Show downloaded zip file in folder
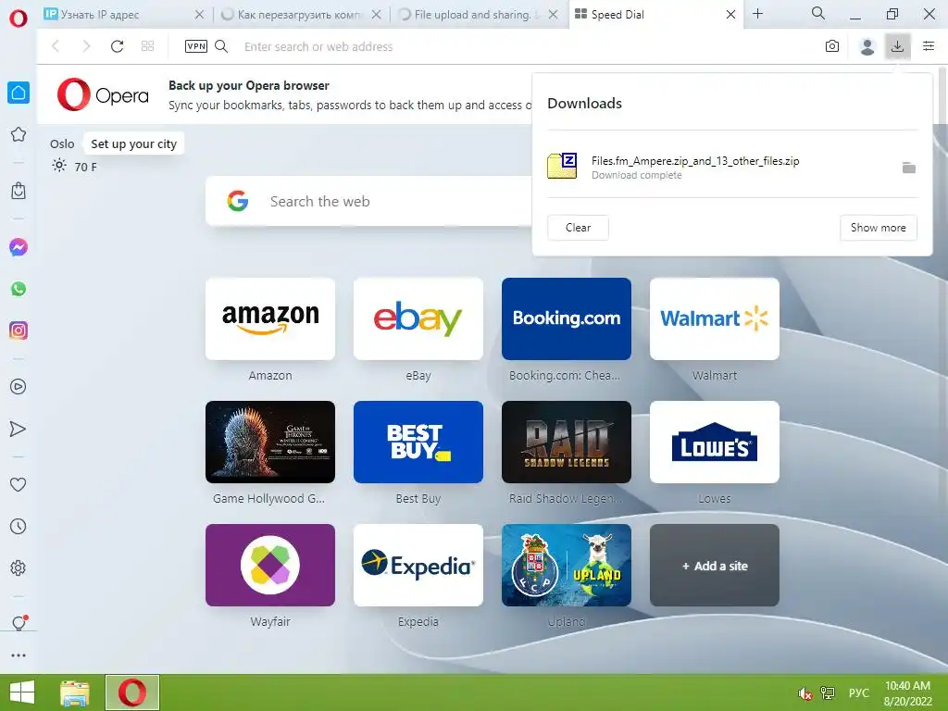Screen dimensions: 948x711 click(x=909, y=168)
